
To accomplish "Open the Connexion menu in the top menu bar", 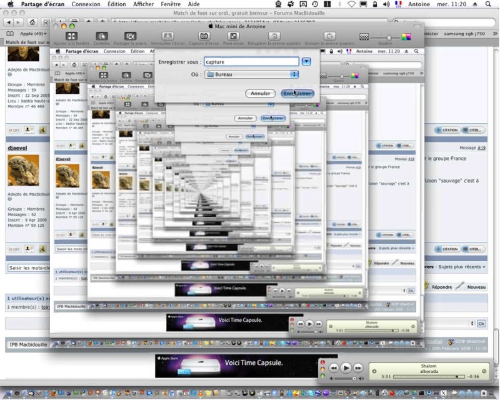I will [x=86, y=4].
